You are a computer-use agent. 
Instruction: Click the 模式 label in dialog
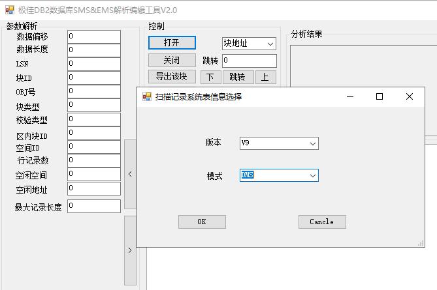coord(214,176)
